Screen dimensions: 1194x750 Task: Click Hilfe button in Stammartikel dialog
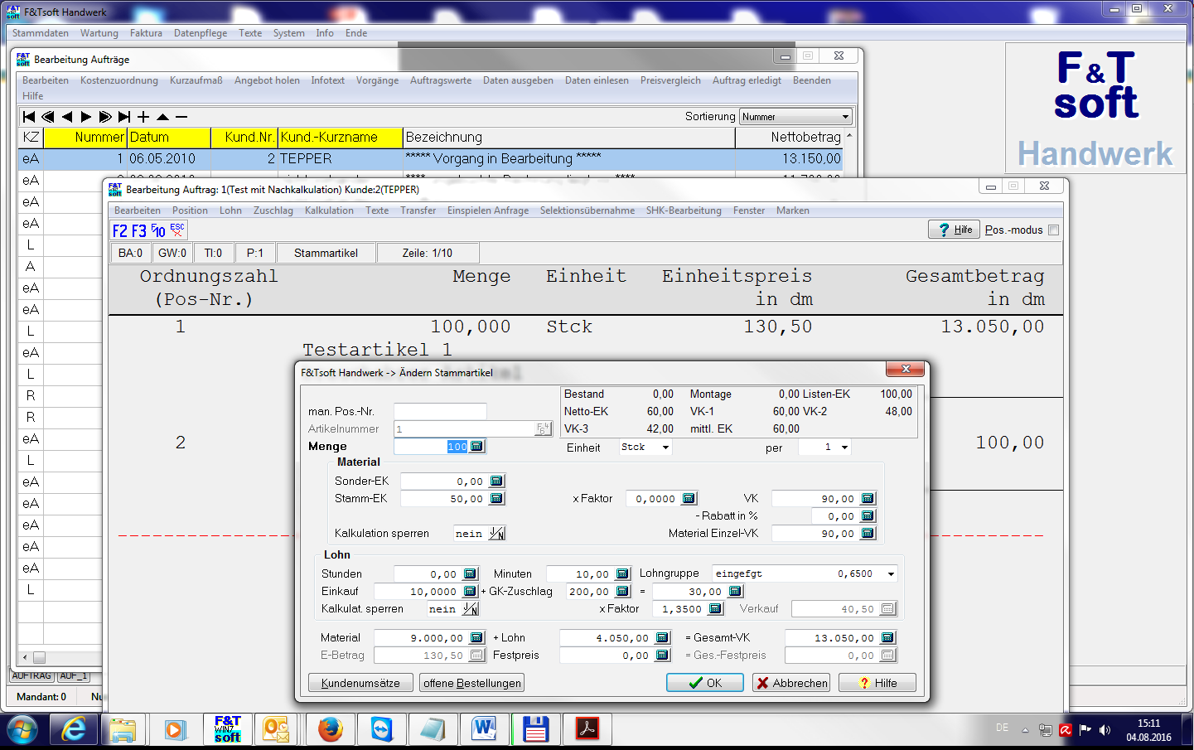[877, 683]
